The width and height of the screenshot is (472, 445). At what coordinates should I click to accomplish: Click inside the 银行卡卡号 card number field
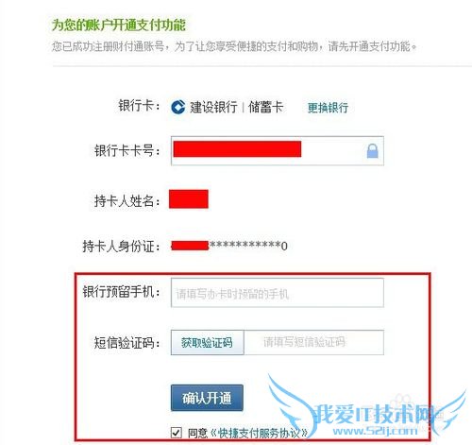point(278,151)
